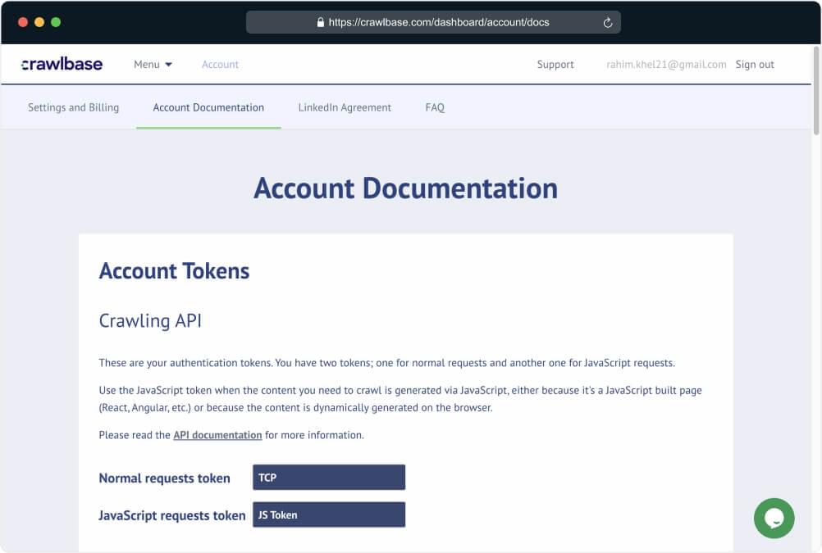Copy the JS Token value
Screen dimensions: 822x553
pos(328,514)
